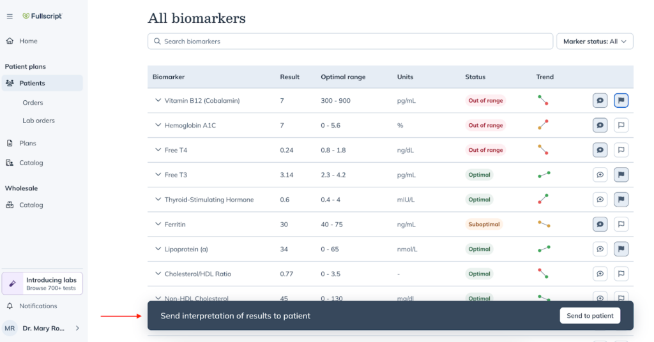Click comment icon for Hemoglobin A1C row

pyautogui.click(x=600, y=125)
